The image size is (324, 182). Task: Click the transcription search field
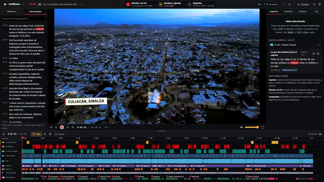point(24,19)
